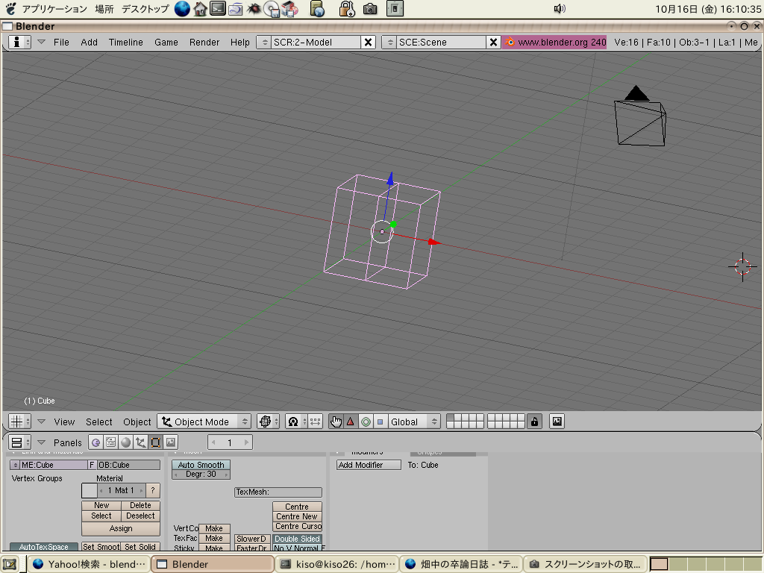Switch to the Editing context icon

coord(155,442)
